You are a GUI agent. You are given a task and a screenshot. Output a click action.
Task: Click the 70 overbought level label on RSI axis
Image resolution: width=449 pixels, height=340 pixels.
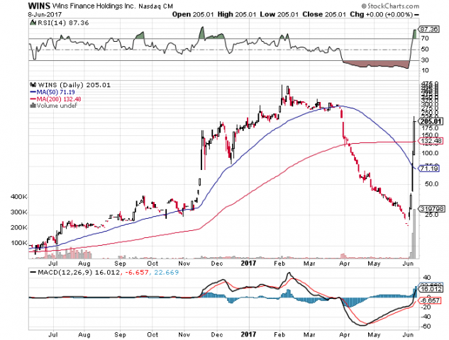(425, 38)
